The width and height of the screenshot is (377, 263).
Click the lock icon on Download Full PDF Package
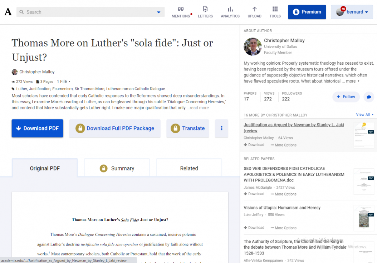pyautogui.click(x=80, y=129)
